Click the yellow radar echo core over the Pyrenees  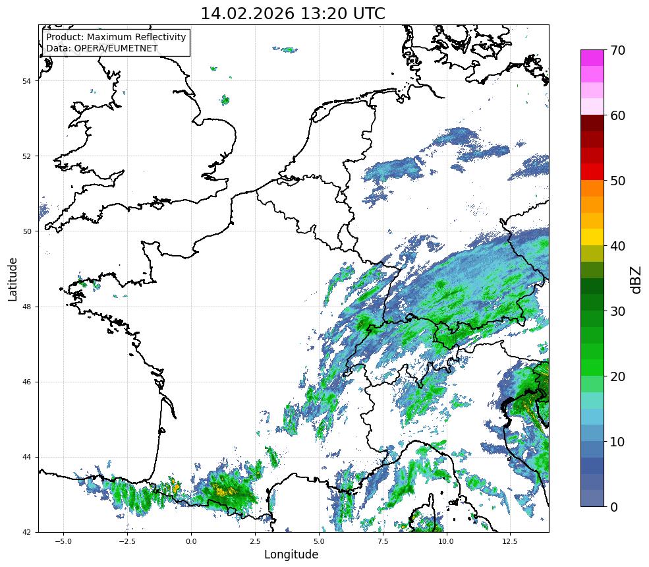[x=225, y=492]
